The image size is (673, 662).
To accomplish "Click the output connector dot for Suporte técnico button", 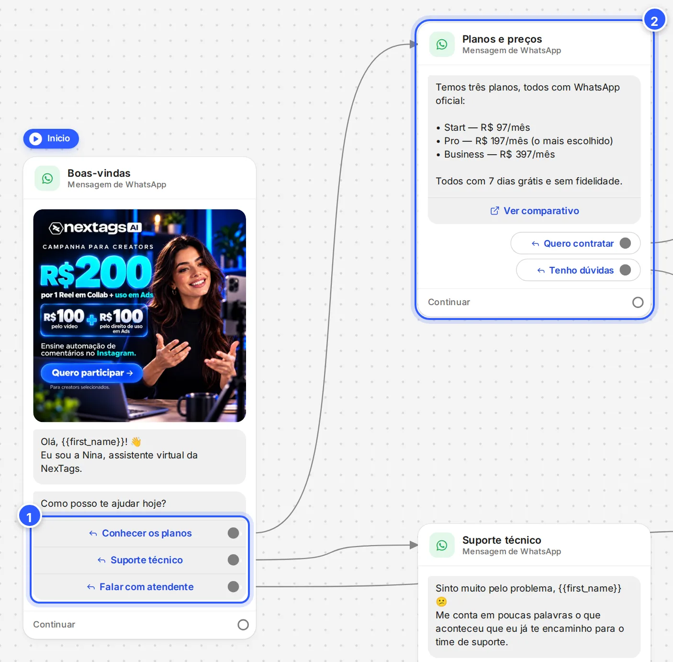I will click(x=233, y=560).
